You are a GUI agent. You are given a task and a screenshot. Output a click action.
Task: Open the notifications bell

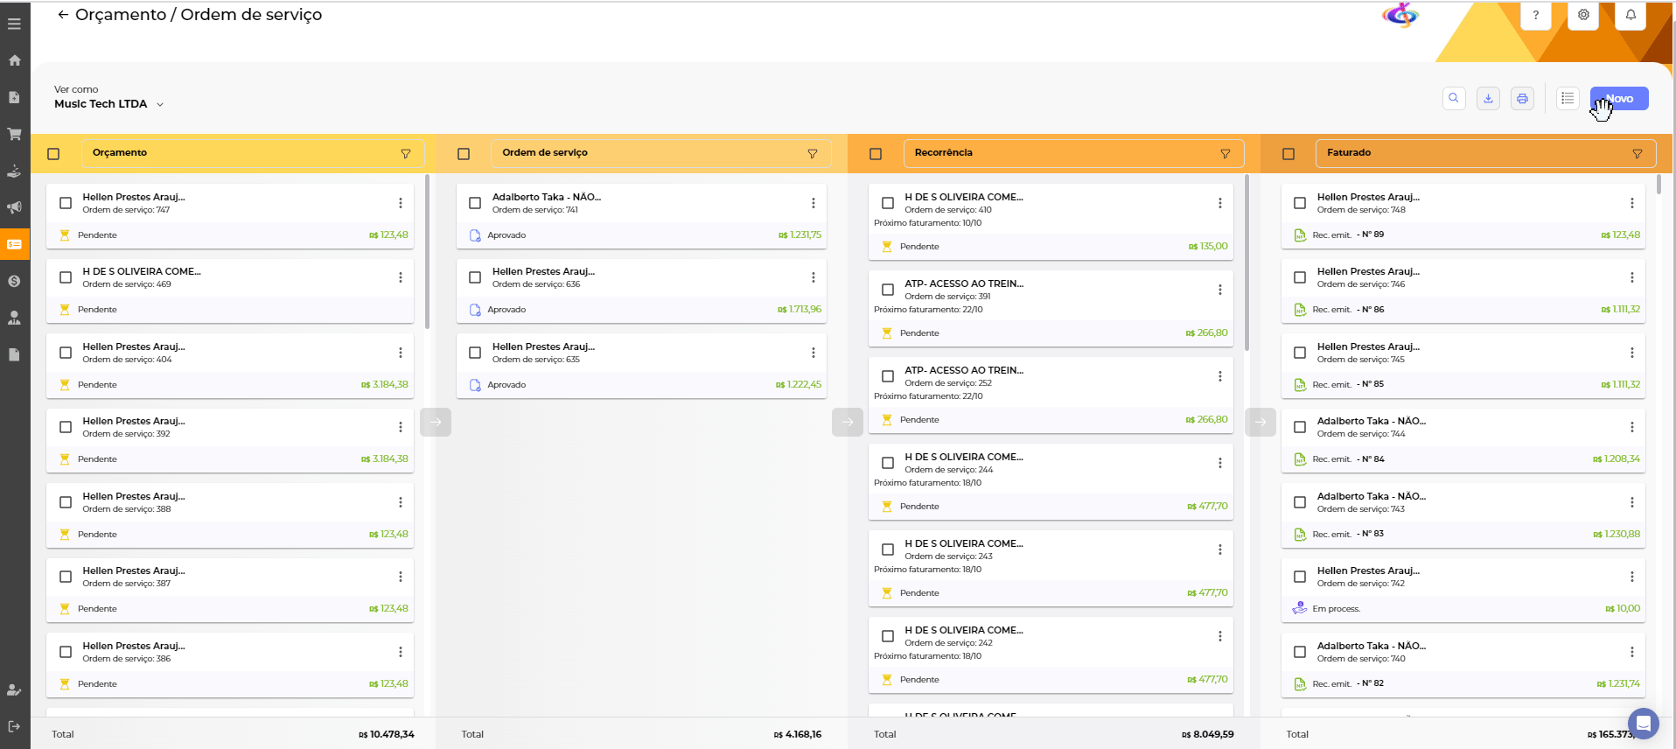click(x=1631, y=15)
